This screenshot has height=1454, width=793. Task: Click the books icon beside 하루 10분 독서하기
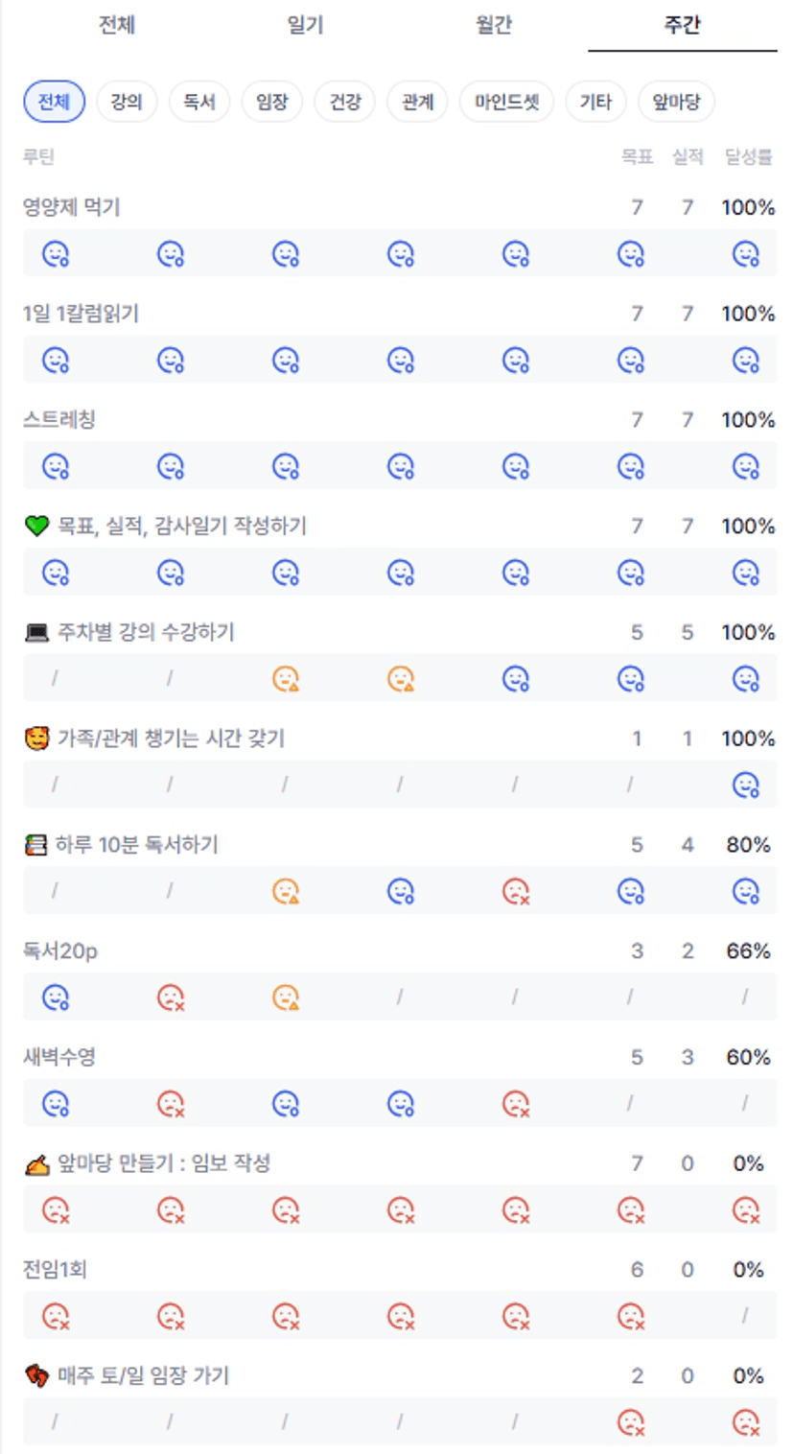click(35, 845)
